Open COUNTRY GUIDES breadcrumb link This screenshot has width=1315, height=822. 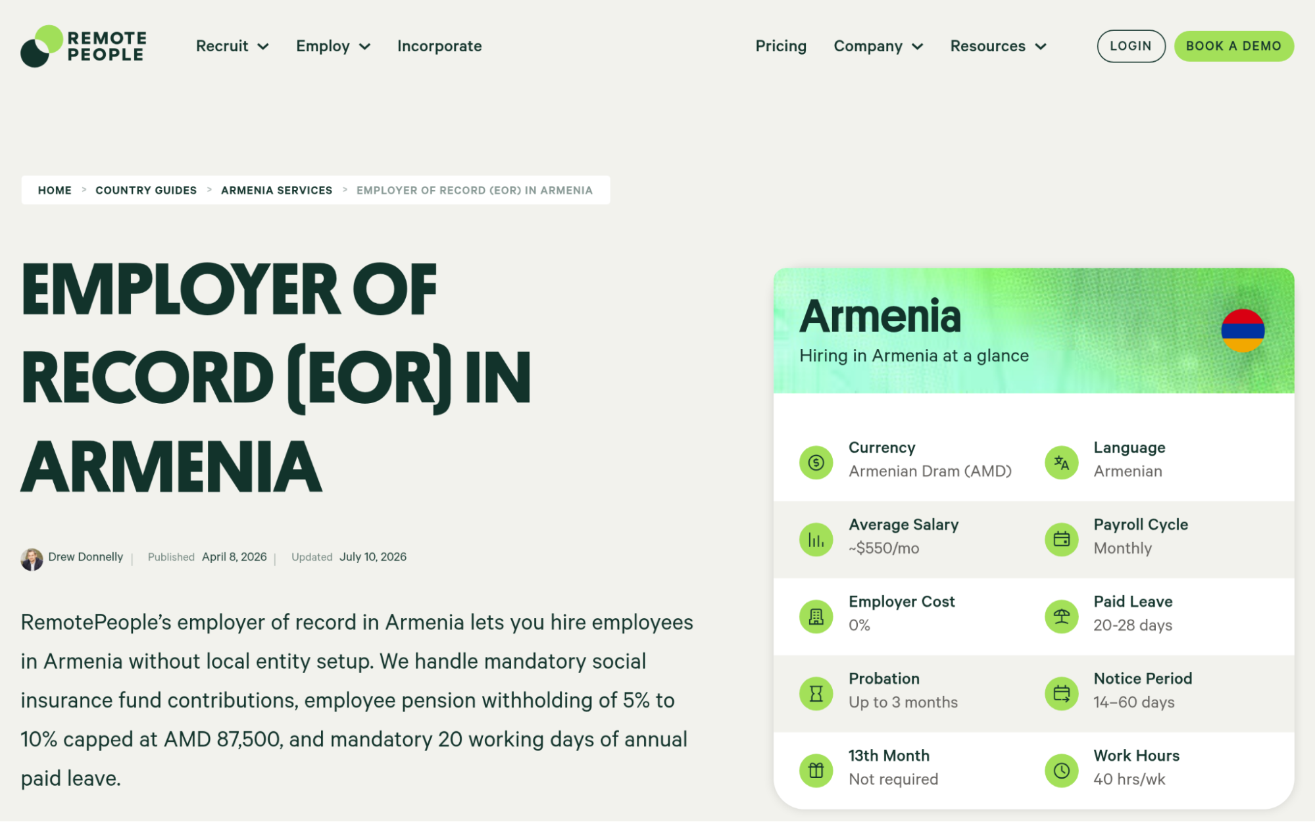point(146,190)
